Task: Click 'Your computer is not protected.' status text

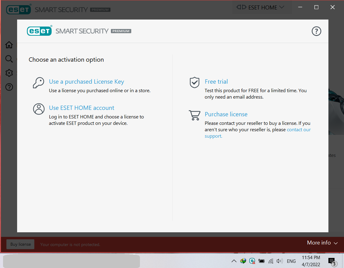Action: pyautogui.click(x=70, y=244)
